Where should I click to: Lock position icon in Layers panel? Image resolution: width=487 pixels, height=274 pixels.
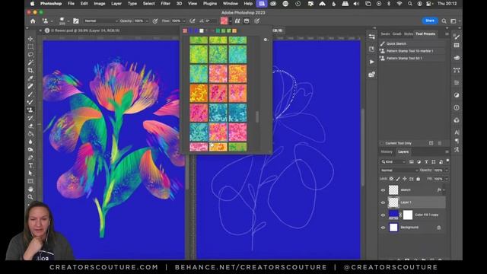coord(404,179)
